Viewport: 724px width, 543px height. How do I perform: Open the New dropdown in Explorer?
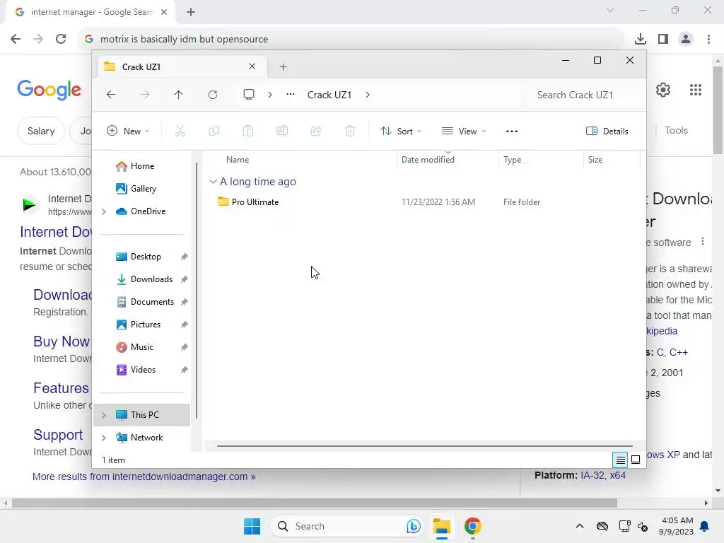(128, 131)
